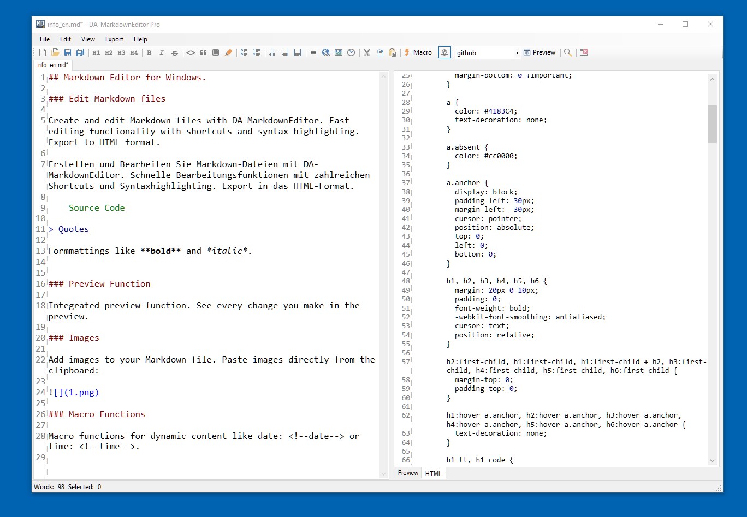
Task: Open the Export menu
Action: [114, 39]
